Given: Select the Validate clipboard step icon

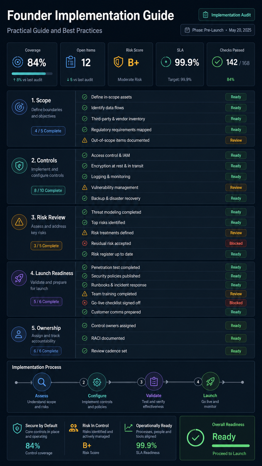Looking at the screenshot, I should pos(154,381).
